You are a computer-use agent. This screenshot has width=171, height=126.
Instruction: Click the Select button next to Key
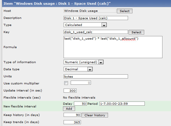(x=136, y=32)
